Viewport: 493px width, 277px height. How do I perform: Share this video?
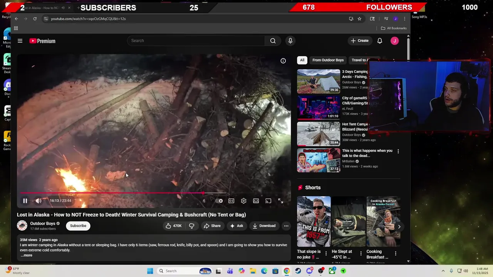click(x=212, y=226)
